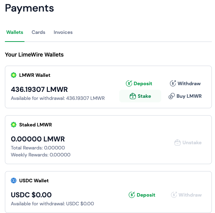This screenshot has width=215, height=213.
Task: Open the Invoices tab
Action: [x=63, y=32]
